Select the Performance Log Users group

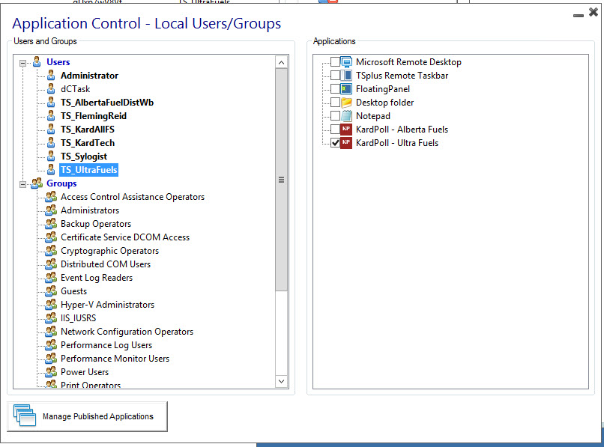(x=106, y=345)
